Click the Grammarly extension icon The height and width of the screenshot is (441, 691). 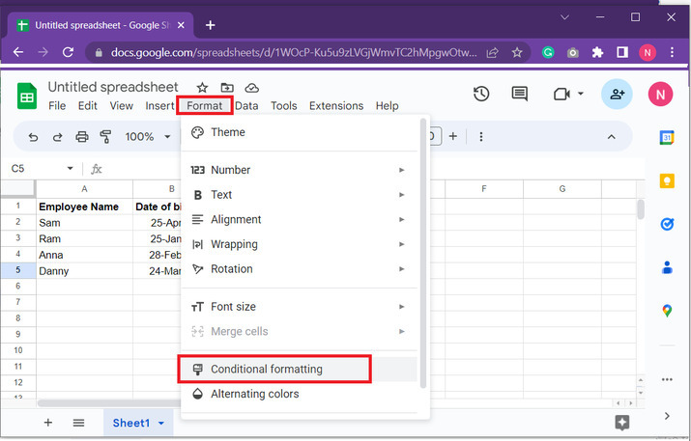coord(548,53)
